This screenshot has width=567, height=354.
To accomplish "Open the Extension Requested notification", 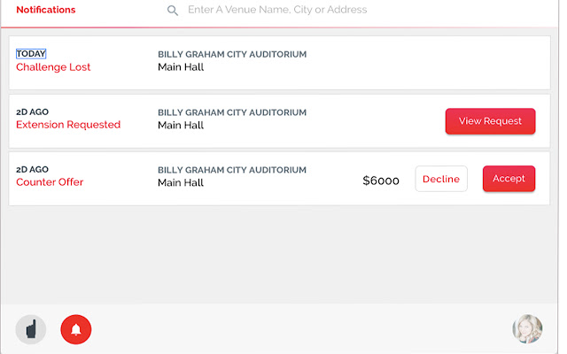I will [x=68, y=125].
